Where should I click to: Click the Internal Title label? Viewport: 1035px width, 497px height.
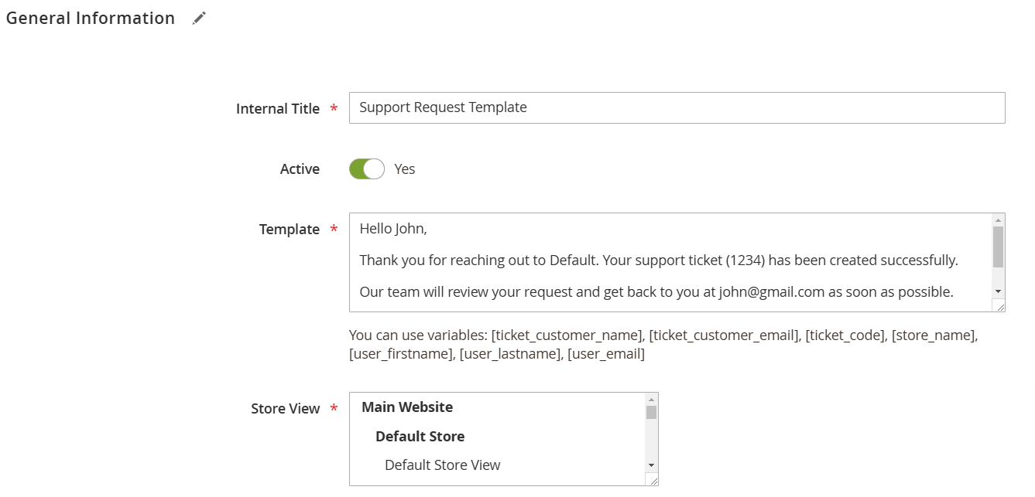(x=278, y=109)
